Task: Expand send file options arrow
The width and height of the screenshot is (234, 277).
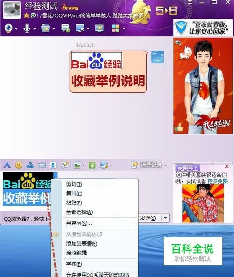Action: pos(54,29)
